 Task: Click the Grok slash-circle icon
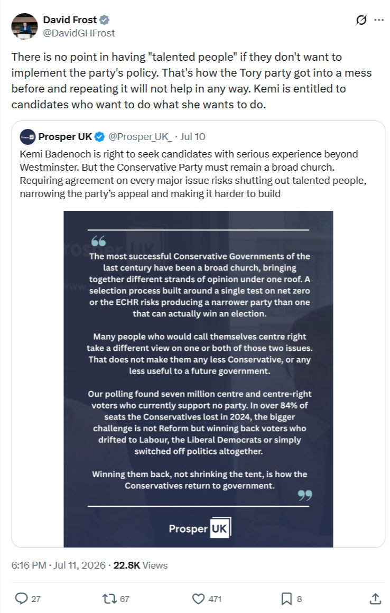(361, 20)
